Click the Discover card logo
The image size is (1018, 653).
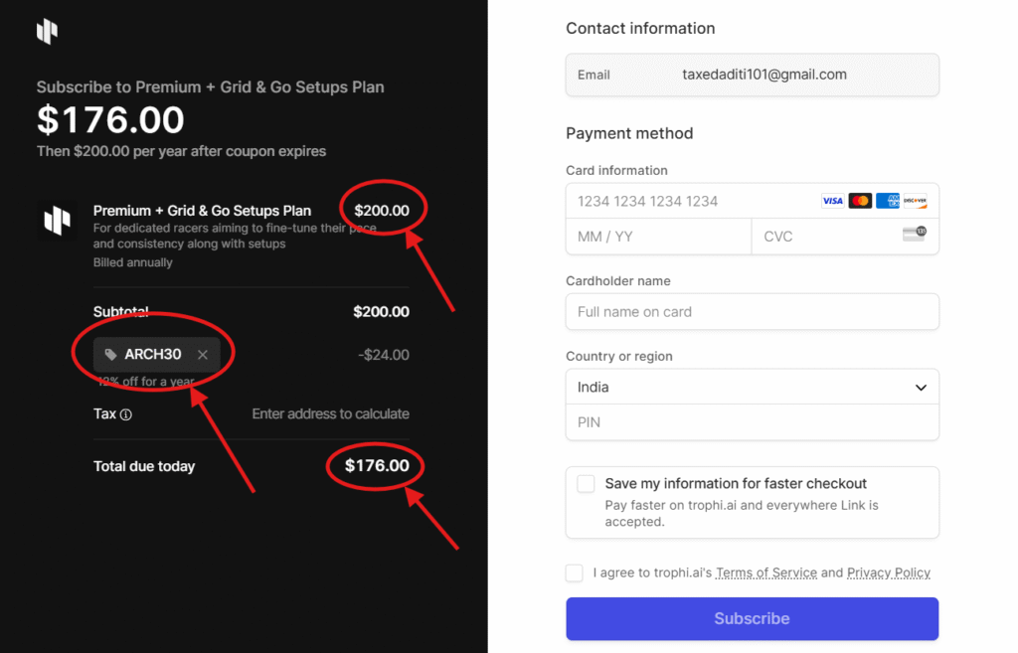click(x=915, y=201)
